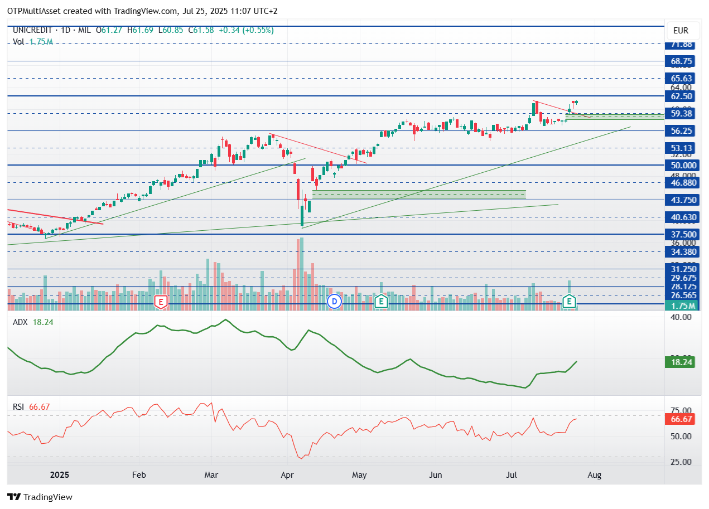709x509 pixels.
Task: Click the Aug label on time axis
Action: (595, 475)
